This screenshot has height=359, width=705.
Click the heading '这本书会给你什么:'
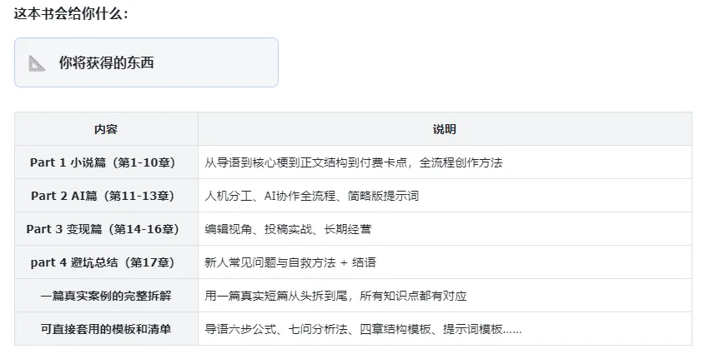[x=71, y=13]
